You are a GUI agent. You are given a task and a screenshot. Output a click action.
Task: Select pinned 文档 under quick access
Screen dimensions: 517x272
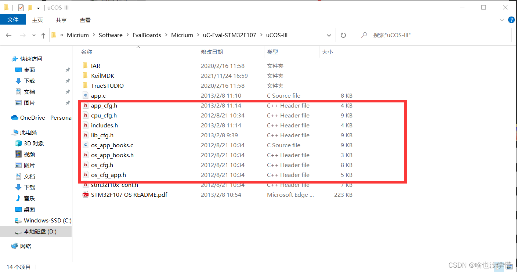point(25,92)
